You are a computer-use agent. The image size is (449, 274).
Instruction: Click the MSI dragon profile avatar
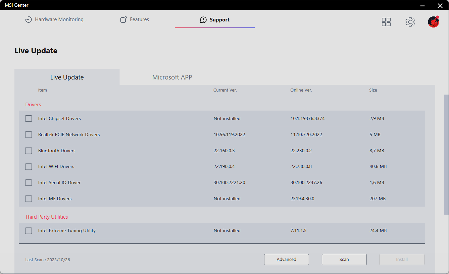(434, 22)
